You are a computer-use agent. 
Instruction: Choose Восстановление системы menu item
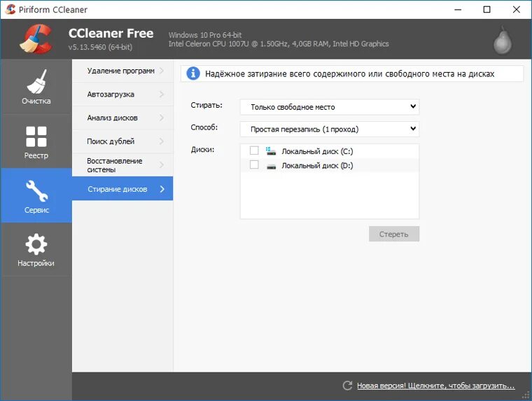(122, 165)
